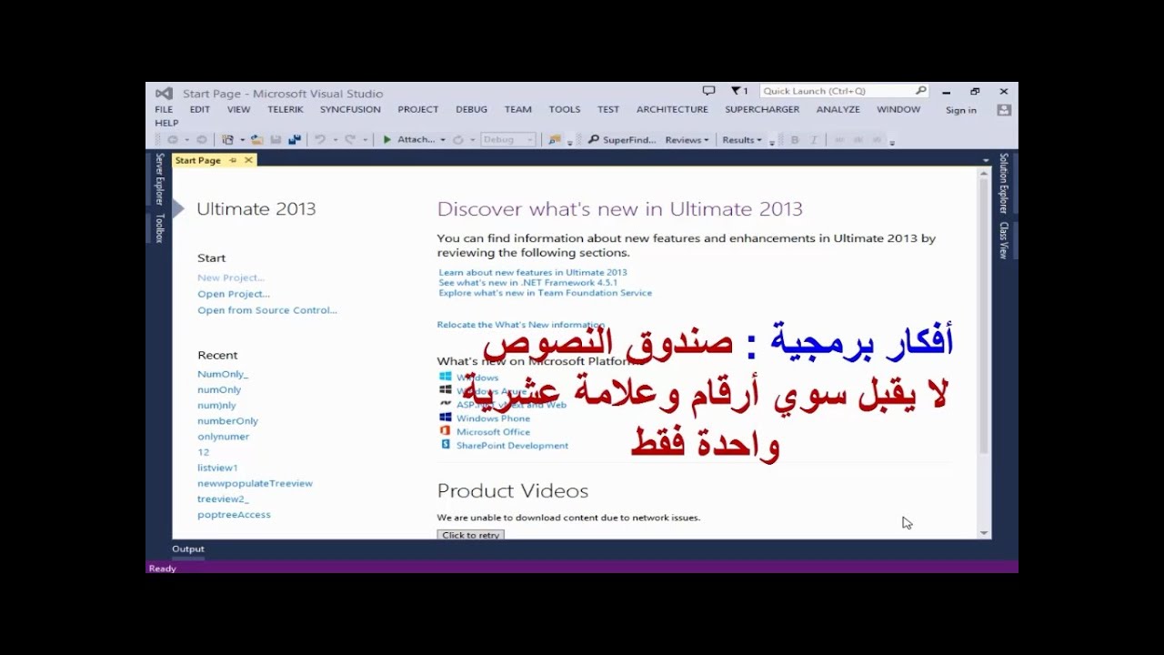This screenshot has width=1164, height=655.
Task: Open recent project newwpopulateTreeview
Action: (x=255, y=483)
